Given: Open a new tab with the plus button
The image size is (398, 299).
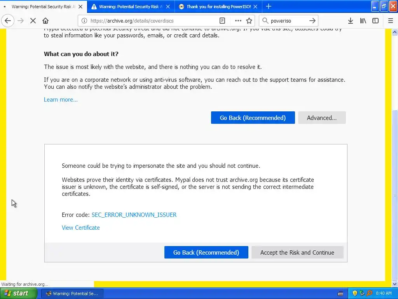Looking at the screenshot, I should 269,7.
